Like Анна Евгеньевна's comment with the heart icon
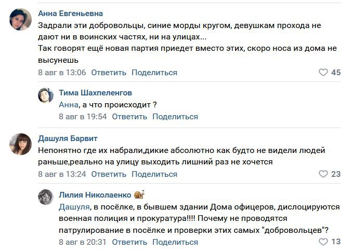The width and height of the screenshot is (353, 251). coord(323,73)
